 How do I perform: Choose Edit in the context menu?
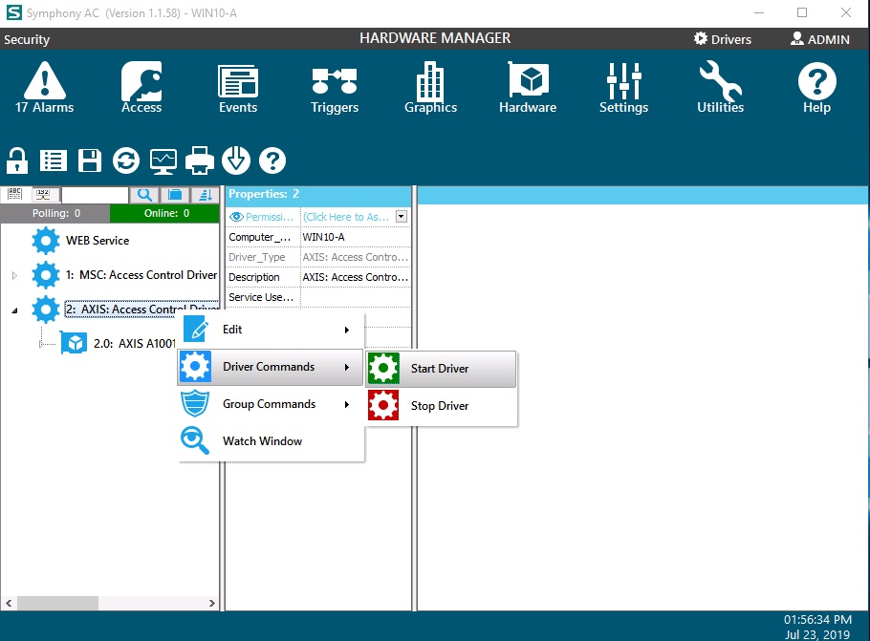(x=271, y=330)
